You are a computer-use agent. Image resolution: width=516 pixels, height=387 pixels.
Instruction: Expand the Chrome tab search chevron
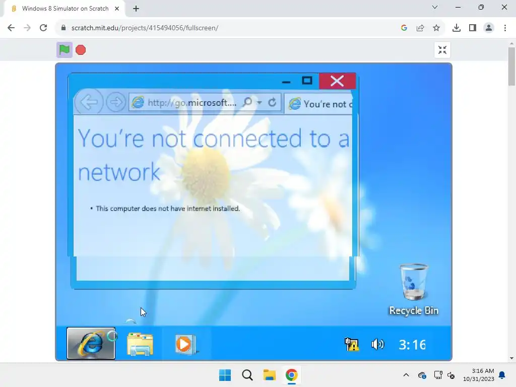435,7
